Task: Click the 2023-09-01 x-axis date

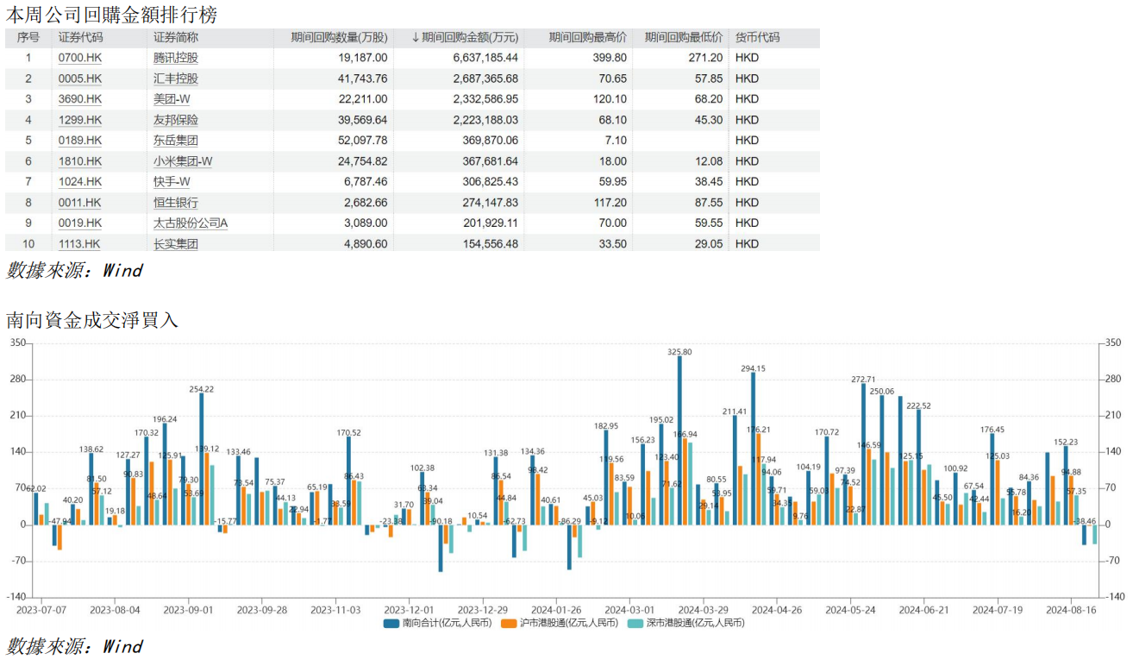Action: point(188,609)
